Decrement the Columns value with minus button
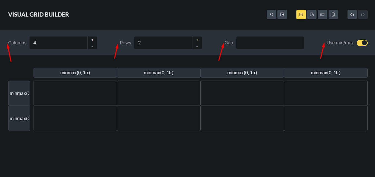This screenshot has width=375, height=177. tap(92, 46)
